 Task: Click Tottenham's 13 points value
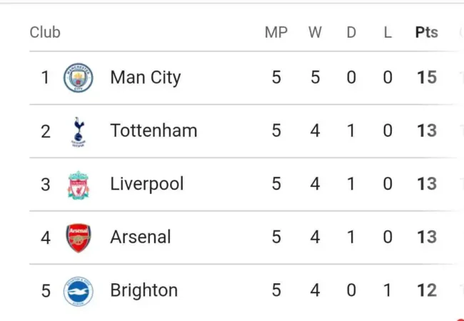(x=427, y=131)
